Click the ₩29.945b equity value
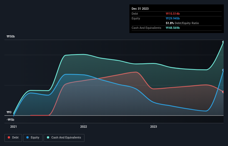This screenshot has height=146, width=228. (x=173, y=18)
